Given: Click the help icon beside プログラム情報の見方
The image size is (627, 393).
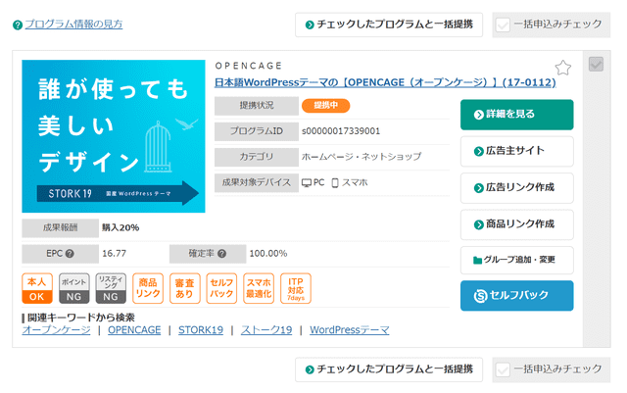Looking at the screenshot, I should coord(18,25).
